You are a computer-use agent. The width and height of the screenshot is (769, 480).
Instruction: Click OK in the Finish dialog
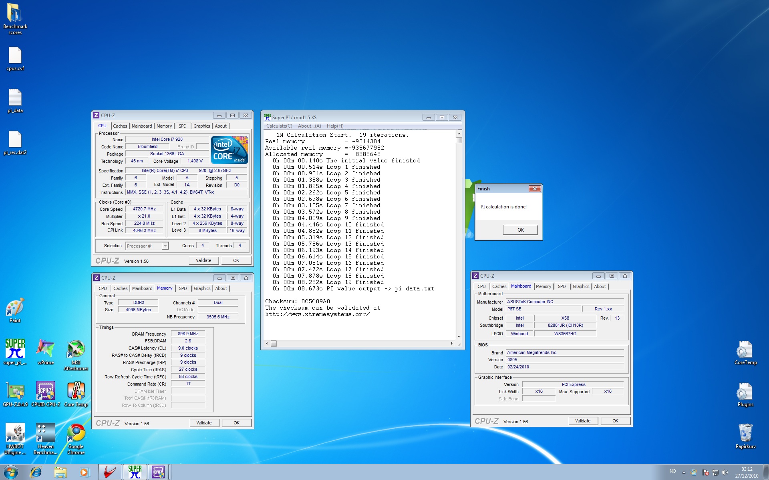[520, 230]
